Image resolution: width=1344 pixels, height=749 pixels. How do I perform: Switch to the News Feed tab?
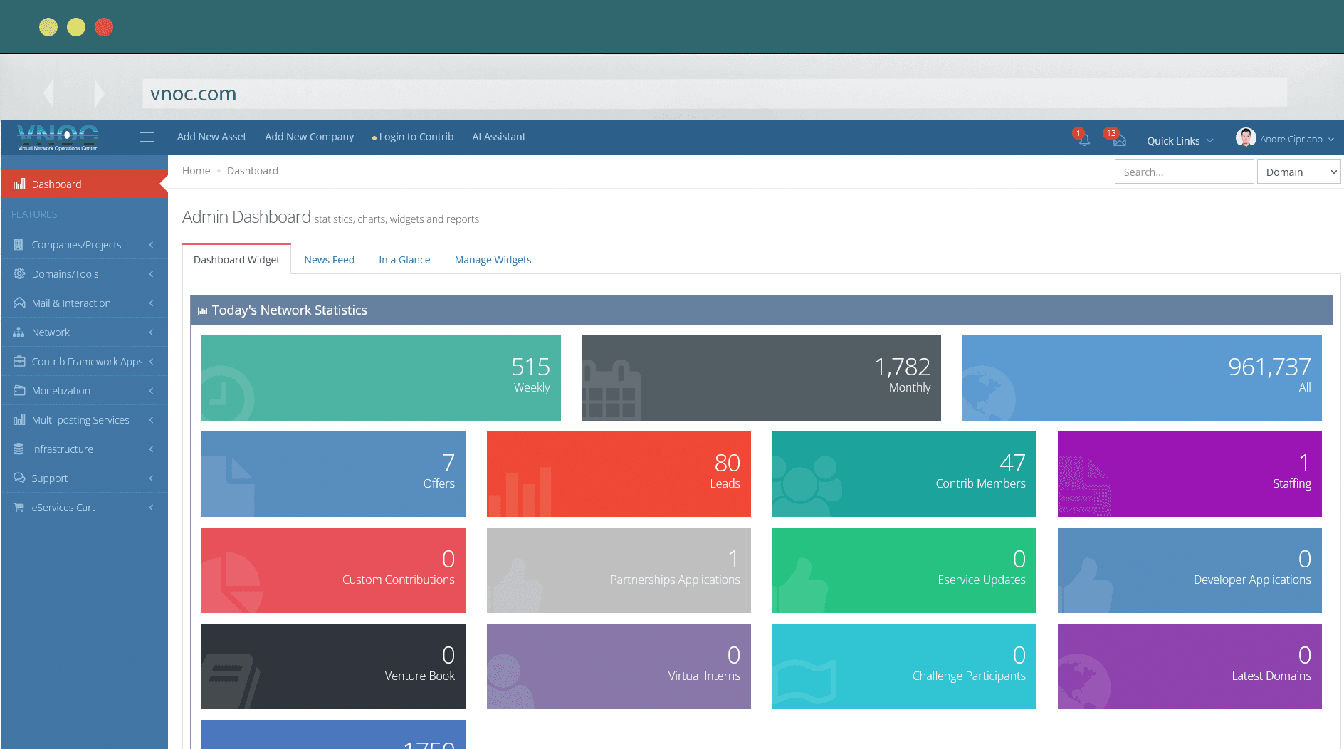[329, 260]
